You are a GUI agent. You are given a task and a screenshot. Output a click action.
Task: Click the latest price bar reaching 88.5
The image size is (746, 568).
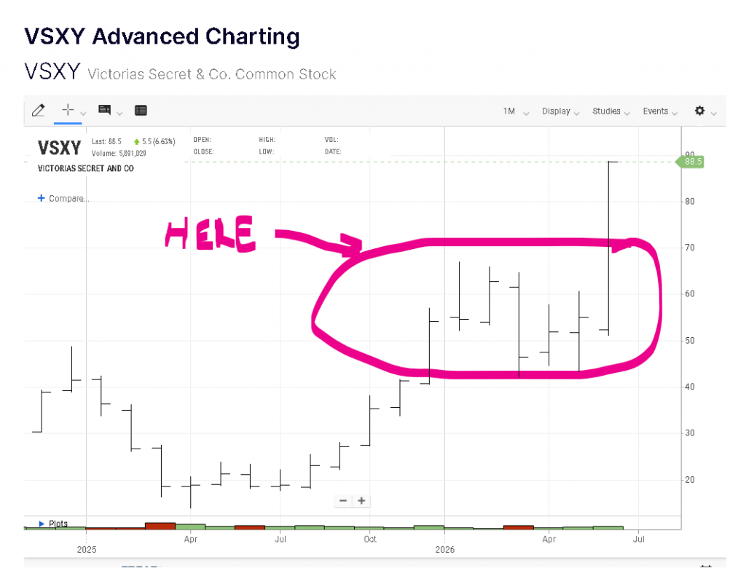click(608, 248)
